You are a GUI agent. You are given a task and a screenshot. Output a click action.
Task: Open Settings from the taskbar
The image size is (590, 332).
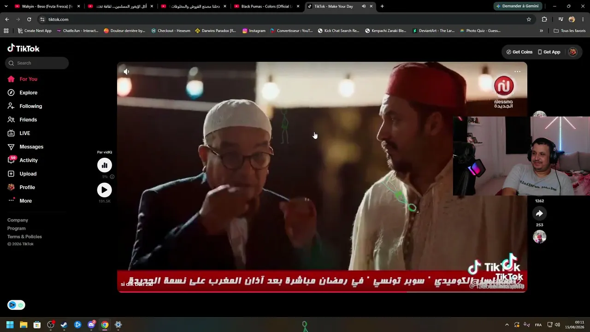(118, 325)
